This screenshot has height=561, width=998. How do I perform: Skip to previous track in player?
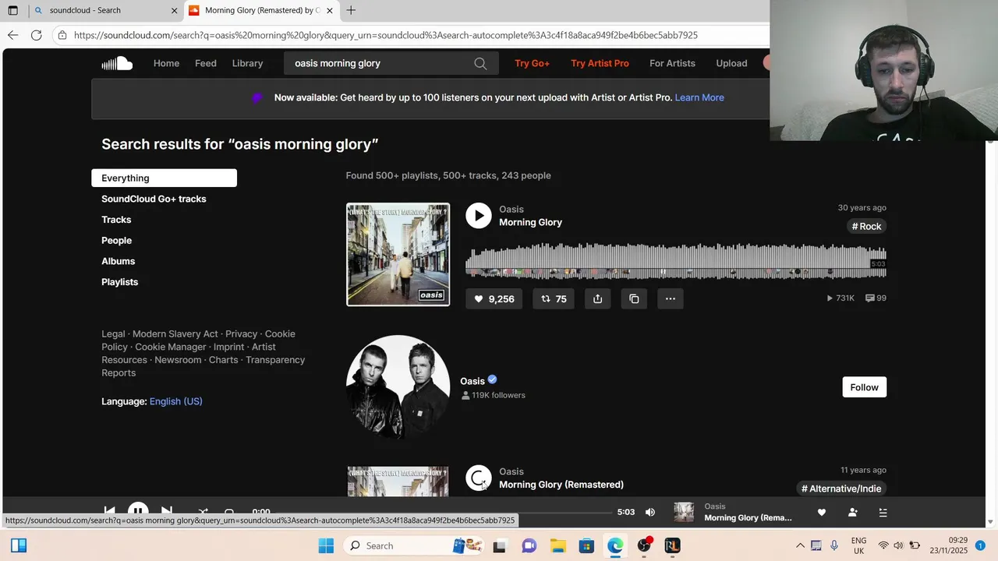[x=110, y=512]
